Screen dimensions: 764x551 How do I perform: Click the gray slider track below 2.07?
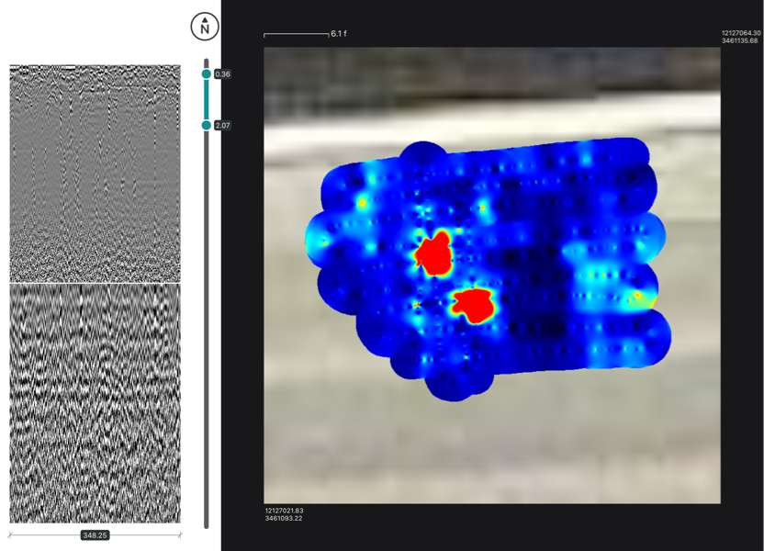(206, 321)
